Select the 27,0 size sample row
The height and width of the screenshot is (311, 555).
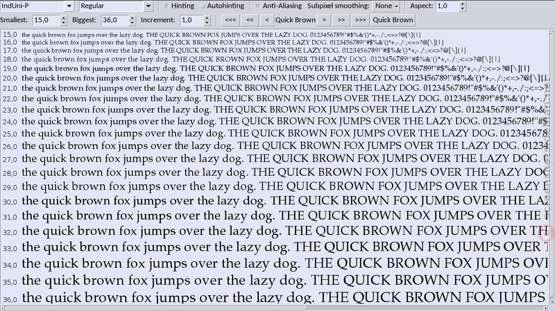[274, 159]
